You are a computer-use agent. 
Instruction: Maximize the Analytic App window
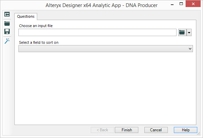181,4
